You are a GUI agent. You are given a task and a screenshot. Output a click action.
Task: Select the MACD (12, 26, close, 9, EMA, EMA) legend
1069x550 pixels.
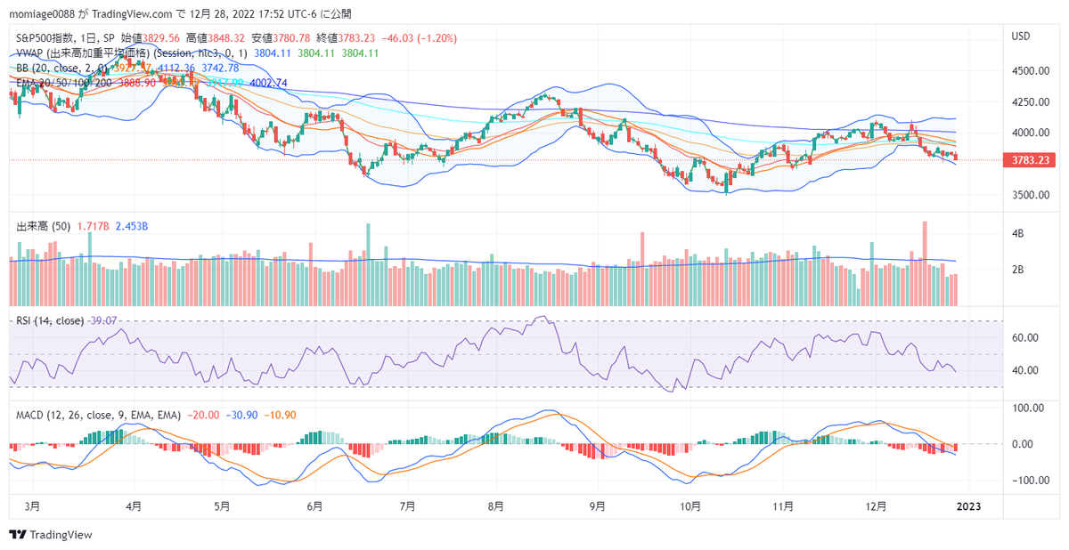(99, 416)
